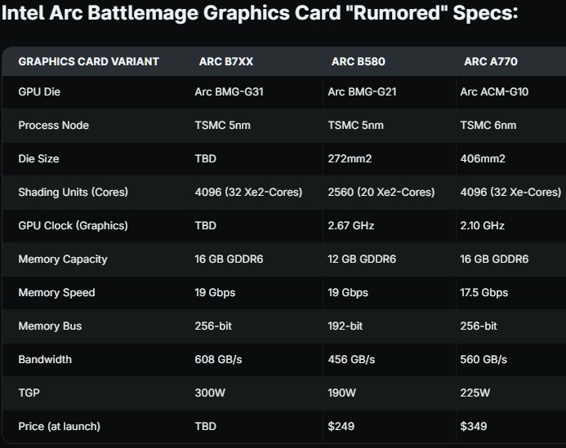Click the "Rumored Specs" page heading
This screenshot has width=566, height=448.
(x=260, y=14)
